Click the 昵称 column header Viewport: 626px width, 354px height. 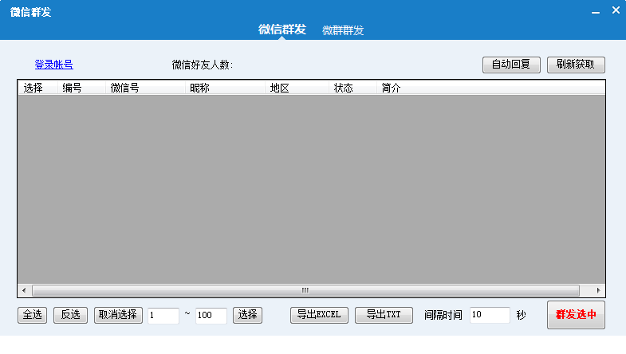[225, 88]
